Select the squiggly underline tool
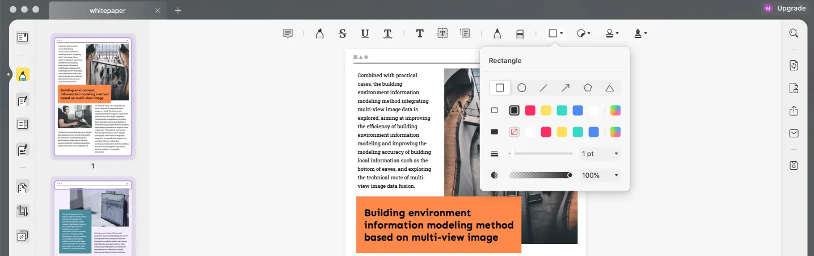The width and height of the screenshot is (814, 256). tap(387, 33)
